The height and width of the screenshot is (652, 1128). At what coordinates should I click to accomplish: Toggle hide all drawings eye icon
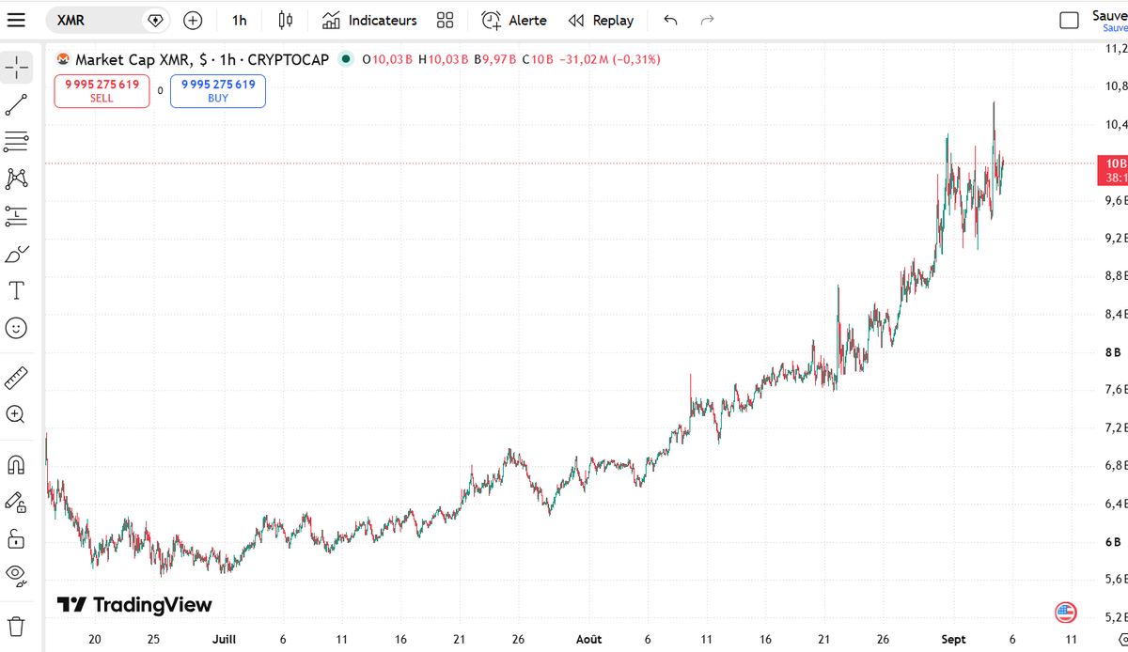click(x=16, y=574)
